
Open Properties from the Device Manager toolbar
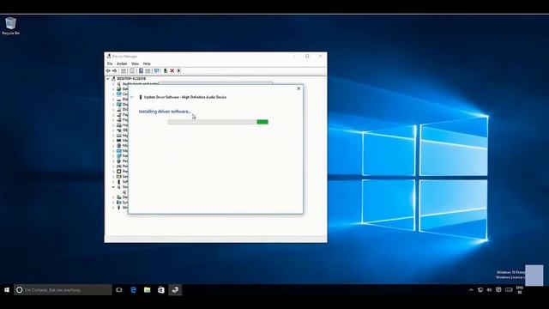(x=132, y=70)
